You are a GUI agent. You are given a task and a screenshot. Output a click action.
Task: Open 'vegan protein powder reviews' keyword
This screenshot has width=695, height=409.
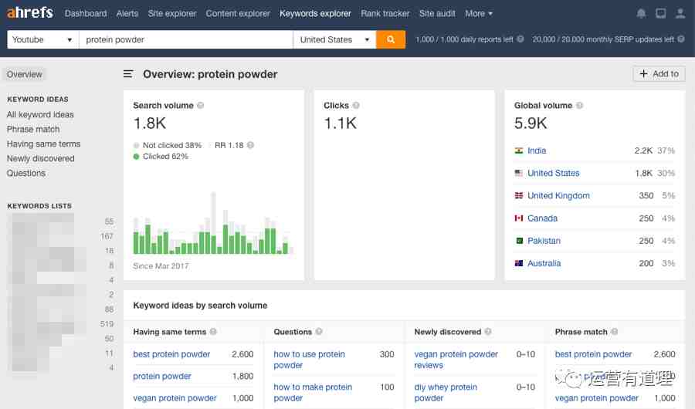coord(456,360)
